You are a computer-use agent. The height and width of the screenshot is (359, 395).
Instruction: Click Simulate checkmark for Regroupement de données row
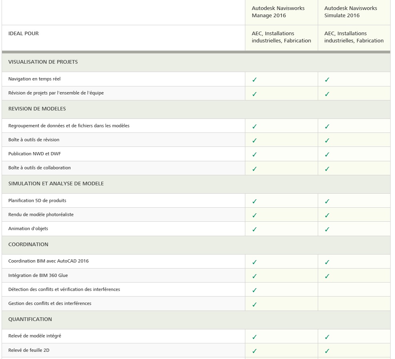327,126
